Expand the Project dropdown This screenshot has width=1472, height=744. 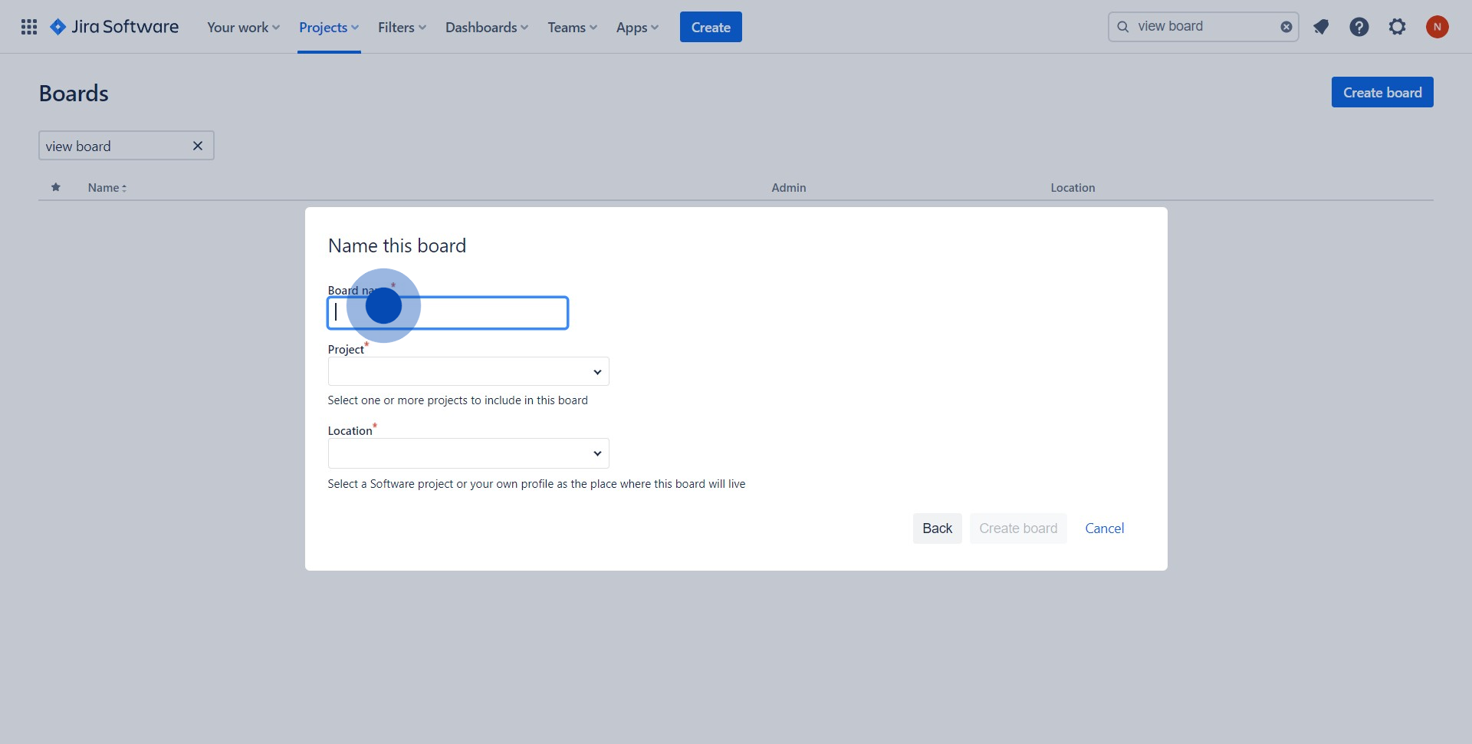(468, 372)
